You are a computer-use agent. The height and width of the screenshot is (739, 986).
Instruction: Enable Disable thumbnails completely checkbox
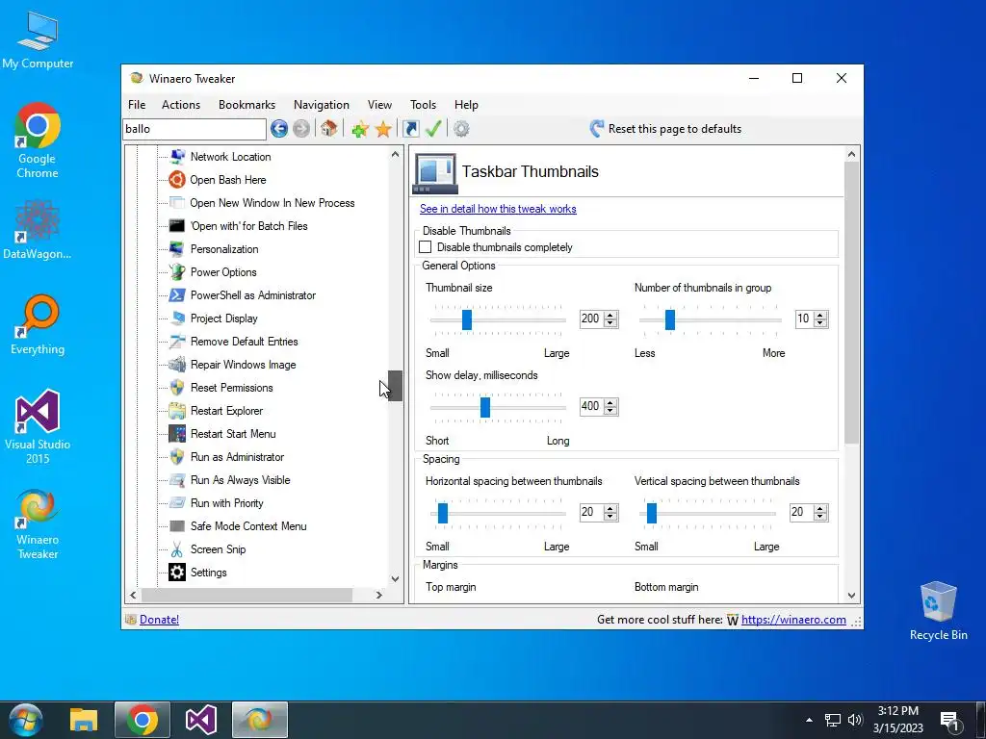point(426,247)
